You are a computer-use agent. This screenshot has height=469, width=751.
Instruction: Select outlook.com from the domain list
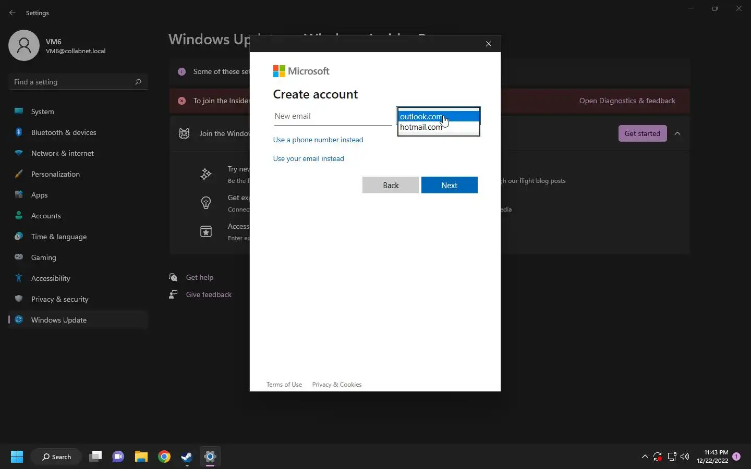pos(439,116)
